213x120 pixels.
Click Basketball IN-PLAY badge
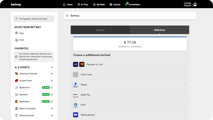coord(46,102)
